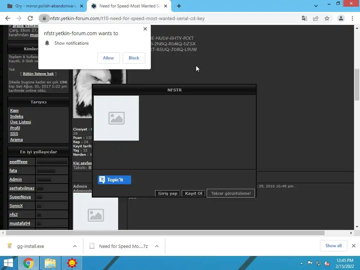Open a new browser tab
Image resolution: width=360 pixels, height=270 pixels.
tap(179, 6)
